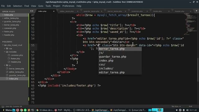Switch to the guardar_tarea.php tab
Viewport: 199px width, 112px height.
[x=91, y=11]
